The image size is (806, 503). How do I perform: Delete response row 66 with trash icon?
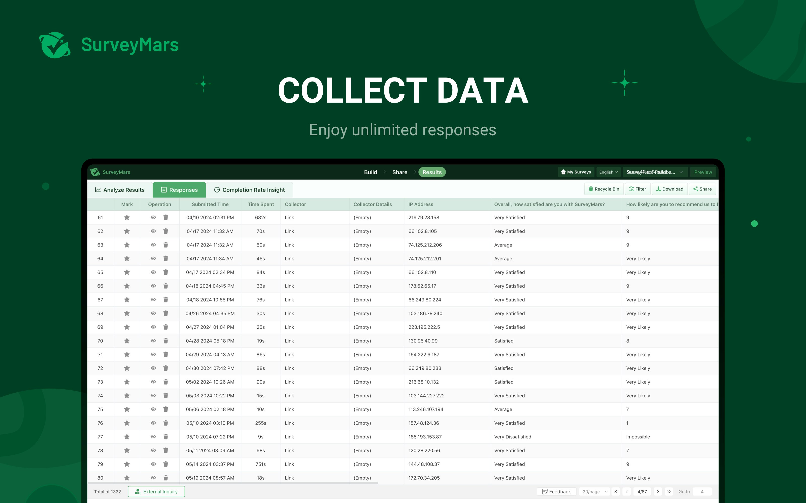pos(165,286)
